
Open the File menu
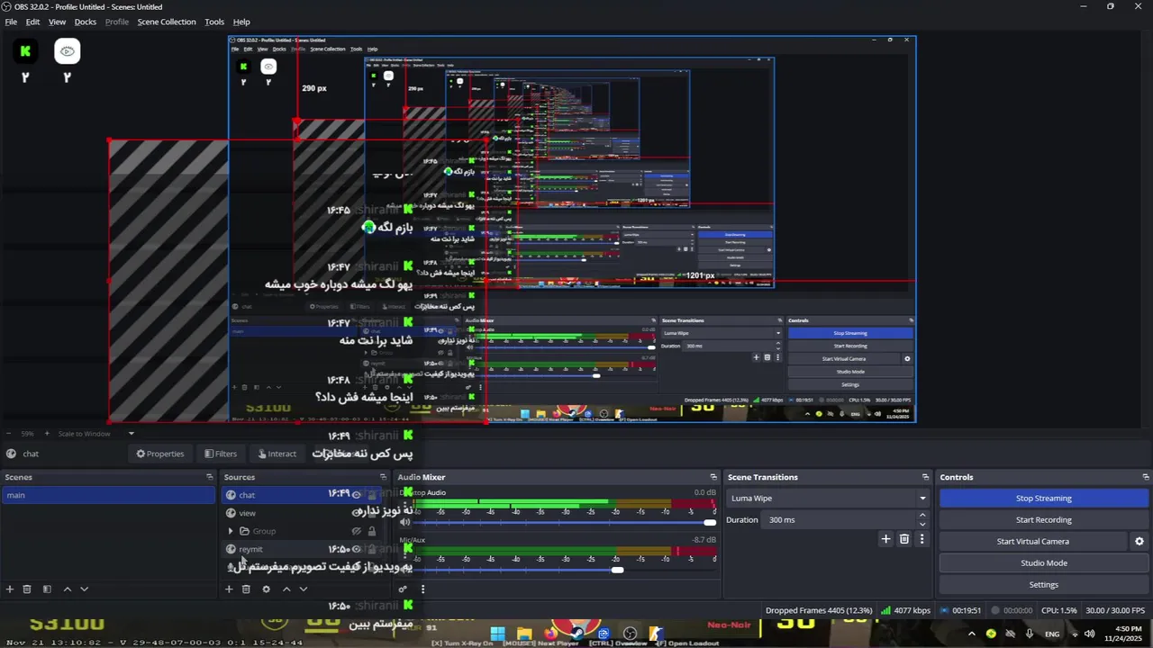tap(11, 22)
